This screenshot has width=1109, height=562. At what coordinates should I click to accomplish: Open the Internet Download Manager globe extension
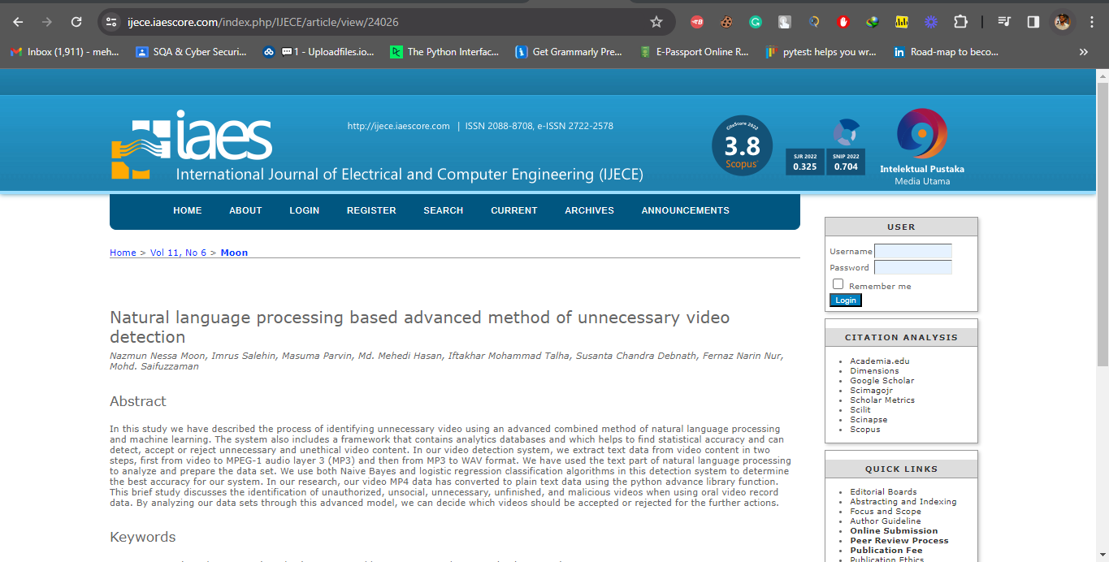click(x=872, y=22)
